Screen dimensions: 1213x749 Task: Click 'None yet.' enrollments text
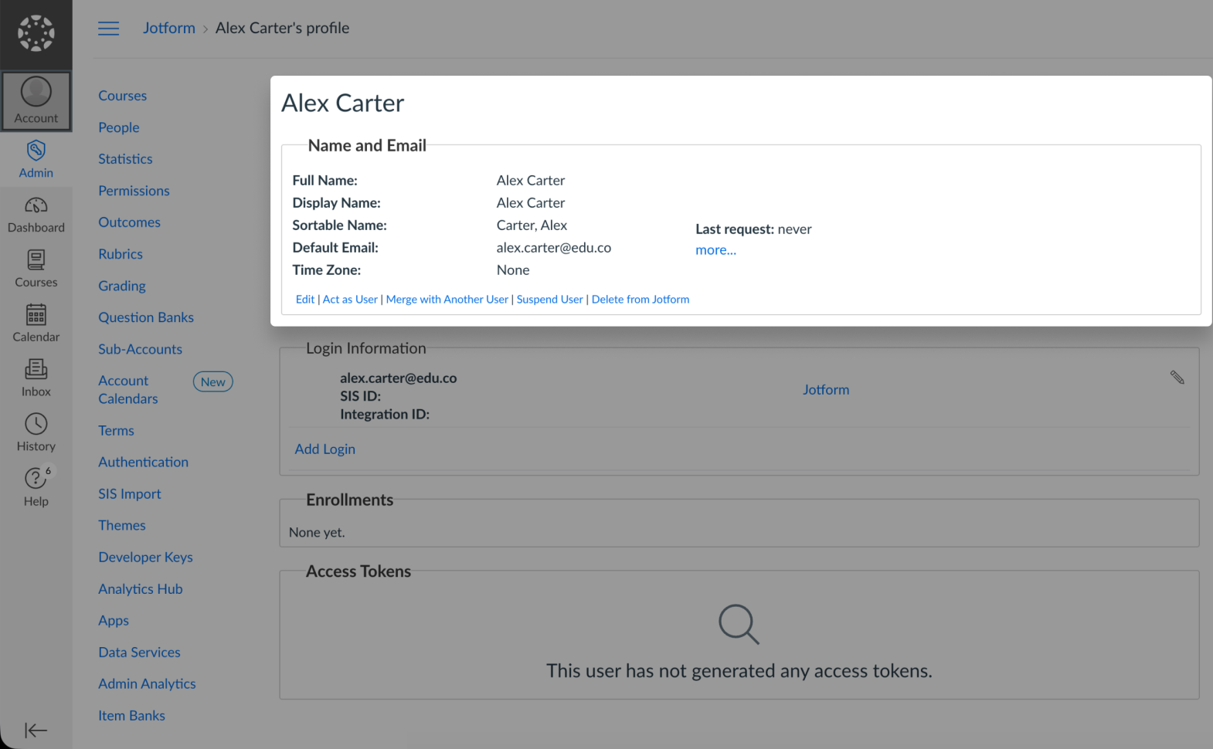[317, 533]
